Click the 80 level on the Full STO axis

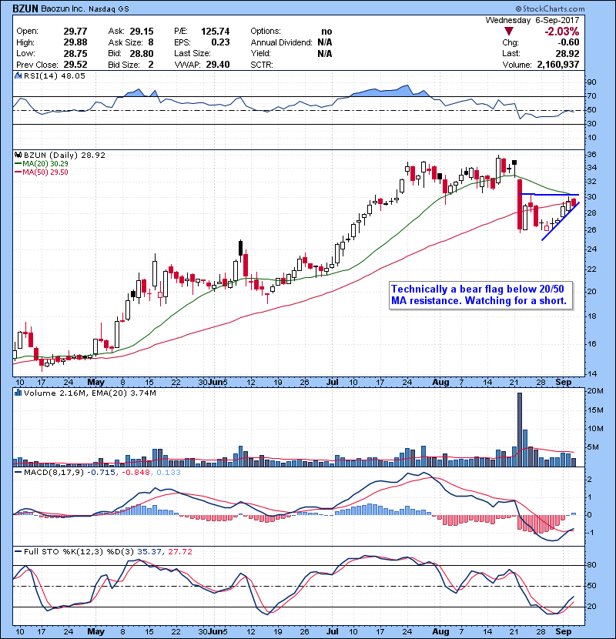(591, 565)
